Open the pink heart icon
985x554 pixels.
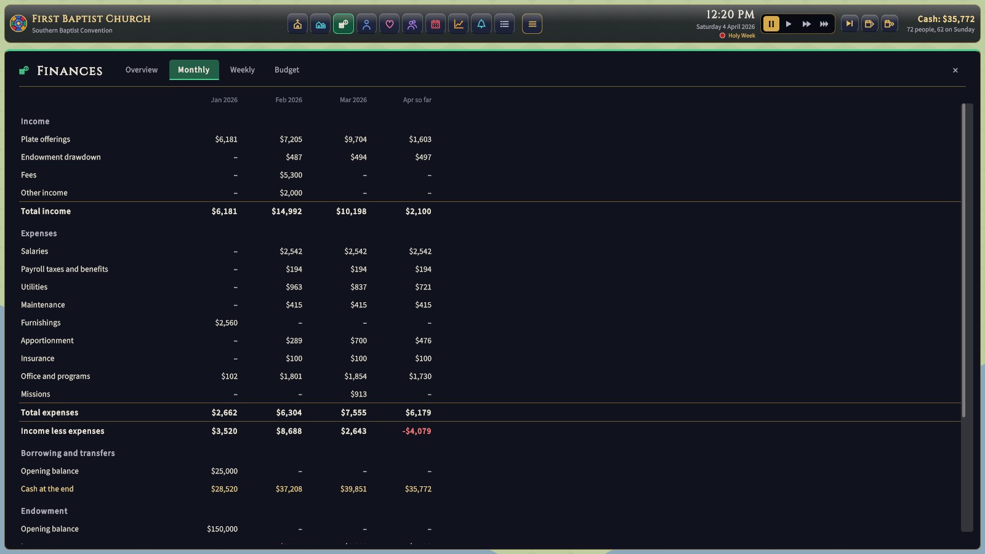(x=389, y=24)
